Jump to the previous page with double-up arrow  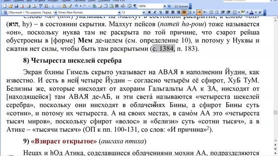275,145
